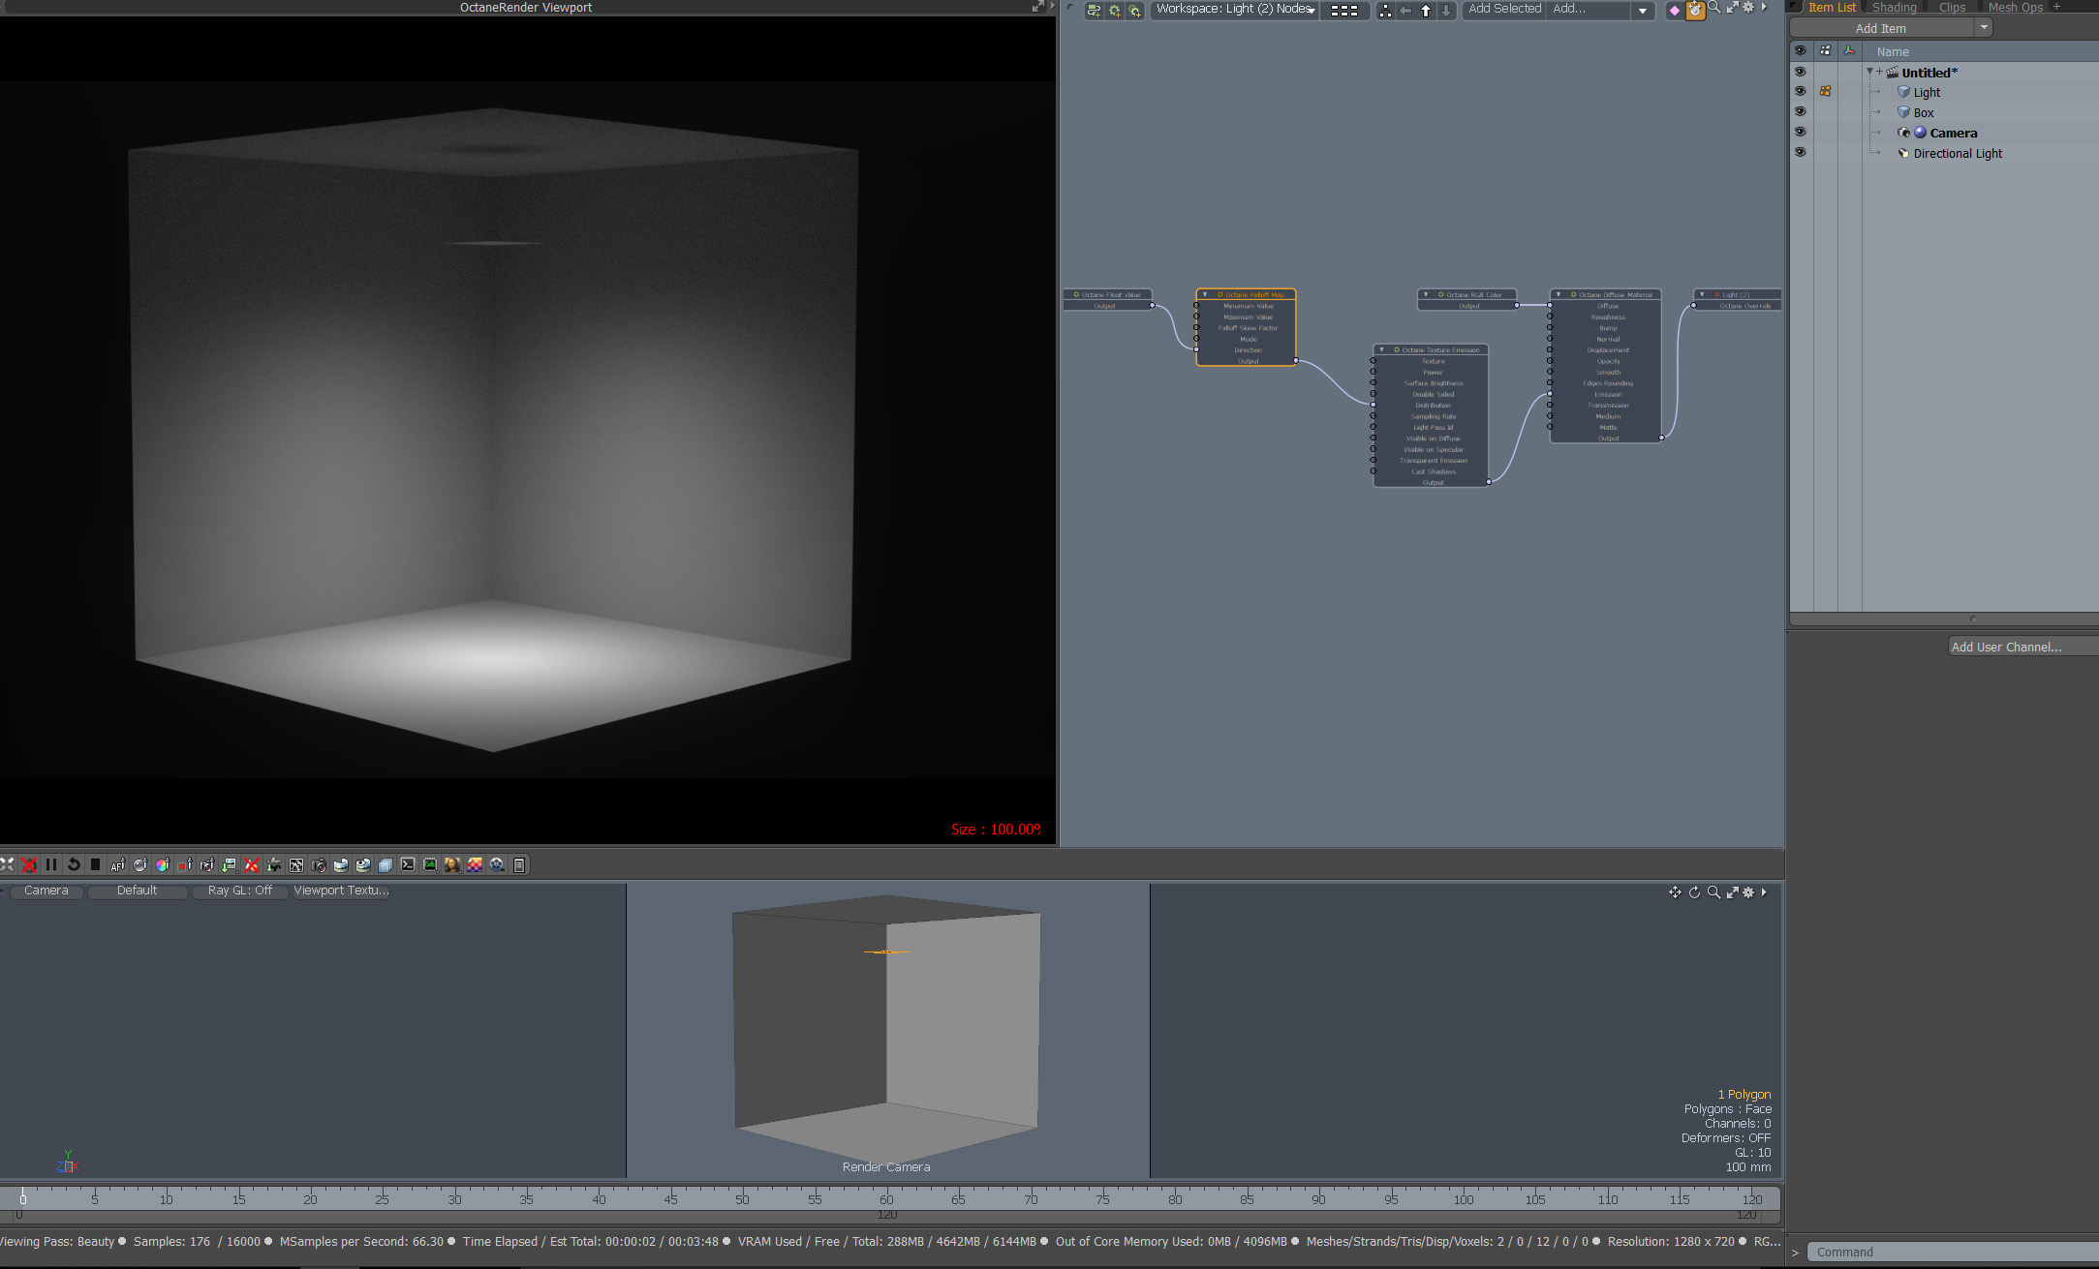2099x1269 pixels.
Task: Click Add User Channel button
Action: (2006, 647)
